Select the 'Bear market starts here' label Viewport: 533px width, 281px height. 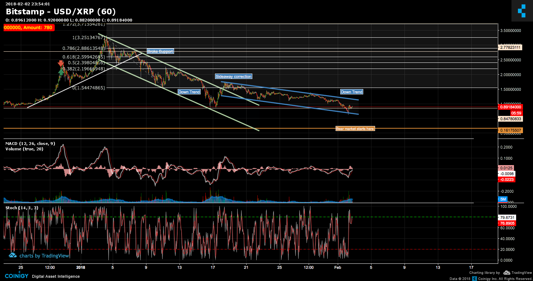(355, 128)
